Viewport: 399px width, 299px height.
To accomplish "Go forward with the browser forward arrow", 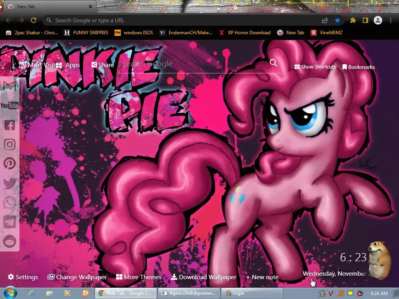I will pos(21,20).
